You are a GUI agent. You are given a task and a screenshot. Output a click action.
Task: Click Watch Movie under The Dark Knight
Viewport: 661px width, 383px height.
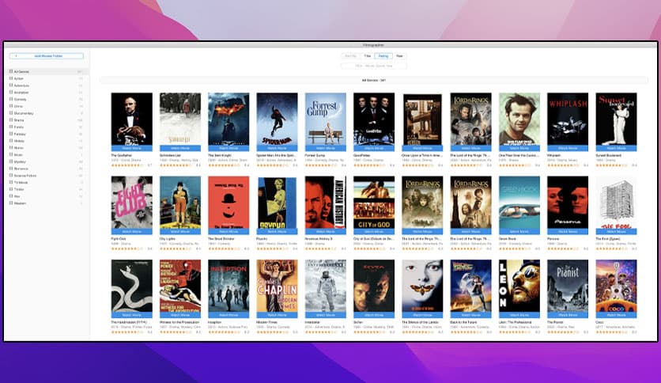click(229, 149)
